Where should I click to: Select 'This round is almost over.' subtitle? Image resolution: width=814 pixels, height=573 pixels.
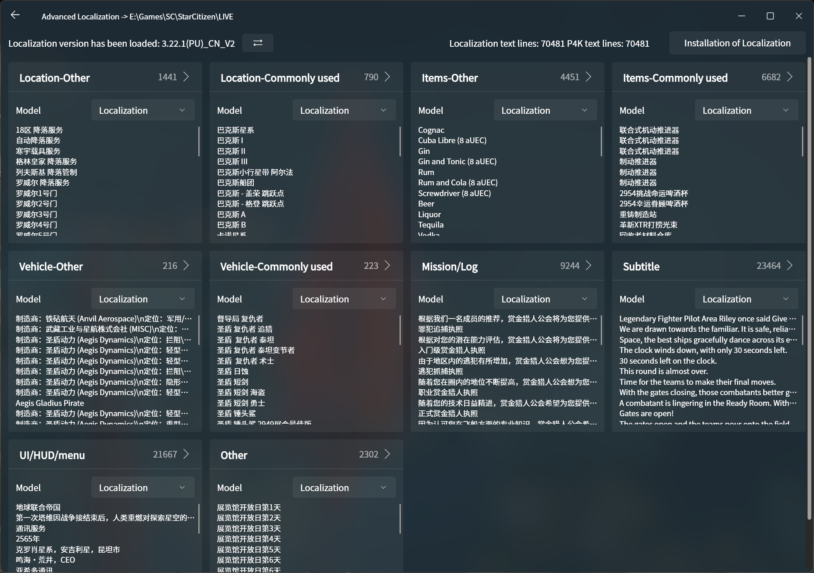pyautogui.click(x=664, y=371)
